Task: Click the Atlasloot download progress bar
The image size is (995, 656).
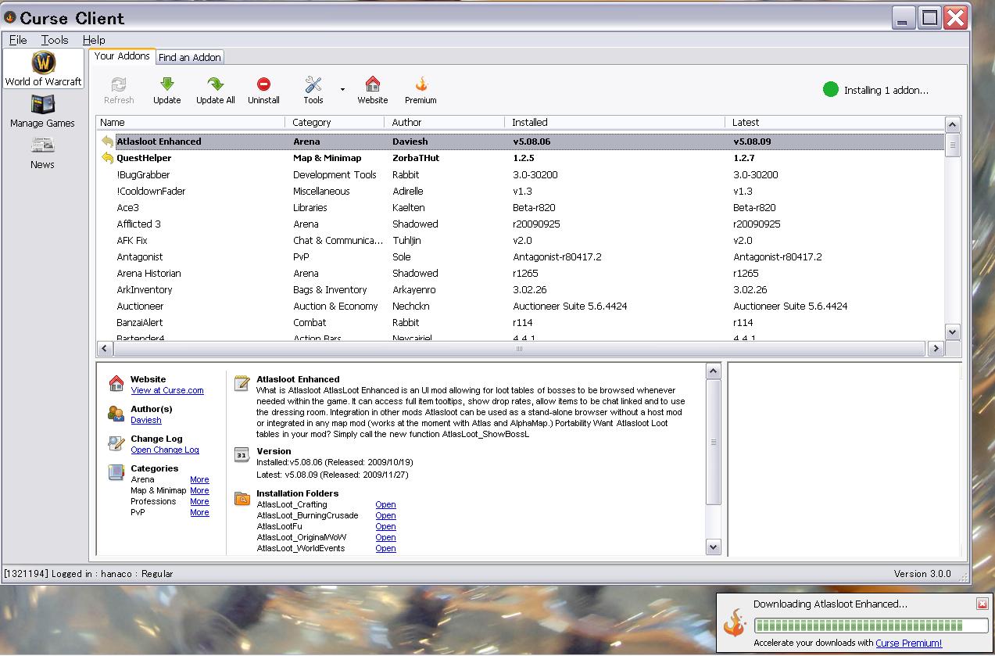Action: click(871, 625)
